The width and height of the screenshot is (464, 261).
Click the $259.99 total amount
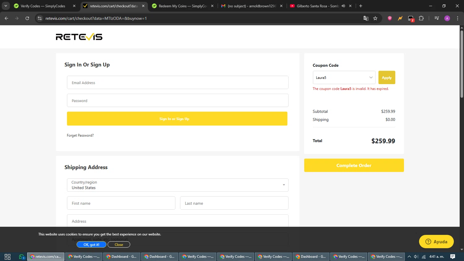(x=383, y=141)
